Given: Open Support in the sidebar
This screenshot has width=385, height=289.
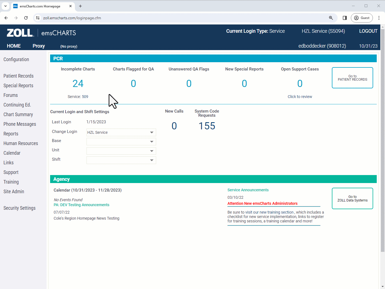Looking at the screenshot, I should 11,172.
